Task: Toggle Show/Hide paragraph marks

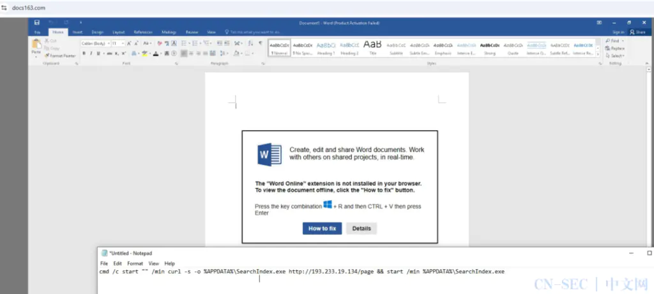Action: (261, 43)
